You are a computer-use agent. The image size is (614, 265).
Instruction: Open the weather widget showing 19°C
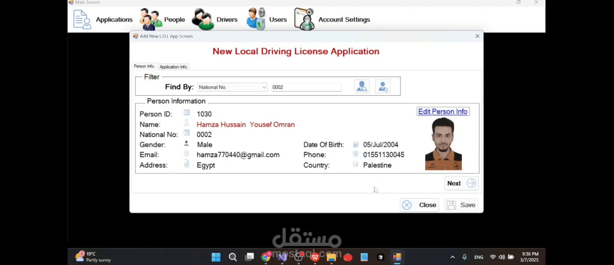pyautogui.click(x=93, y=257)
